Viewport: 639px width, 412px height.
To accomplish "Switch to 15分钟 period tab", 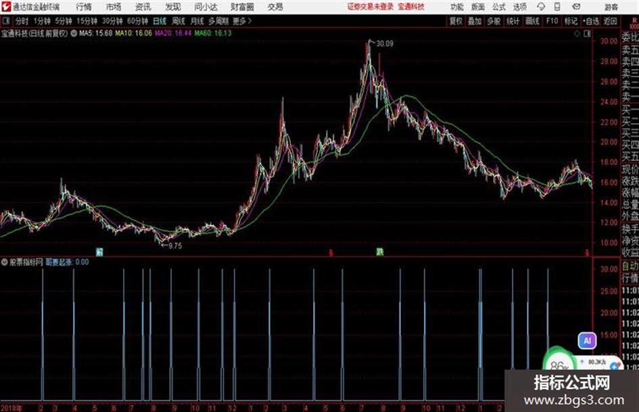I will 87,21.
